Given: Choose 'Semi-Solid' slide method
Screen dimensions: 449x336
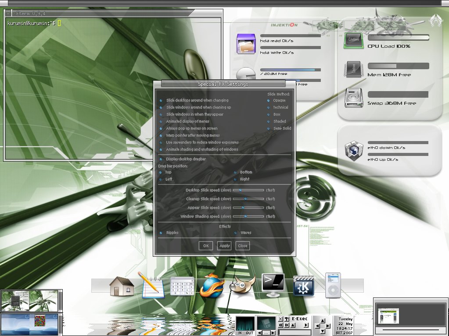Looking at the screenshot, I should [x=268, y=128].
